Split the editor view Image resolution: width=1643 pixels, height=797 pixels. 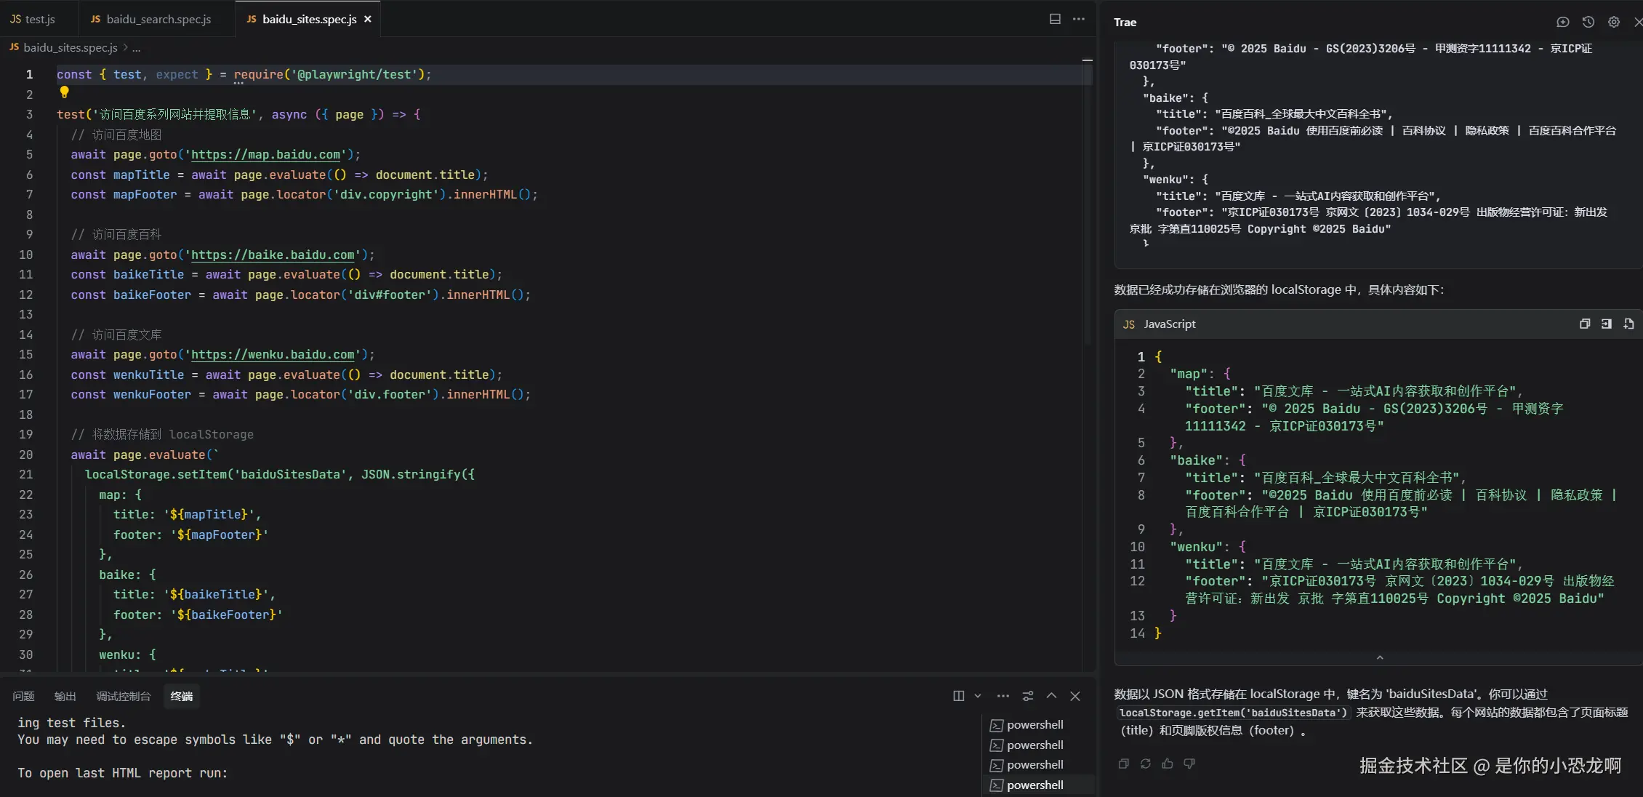click(x=1055, y=19)
